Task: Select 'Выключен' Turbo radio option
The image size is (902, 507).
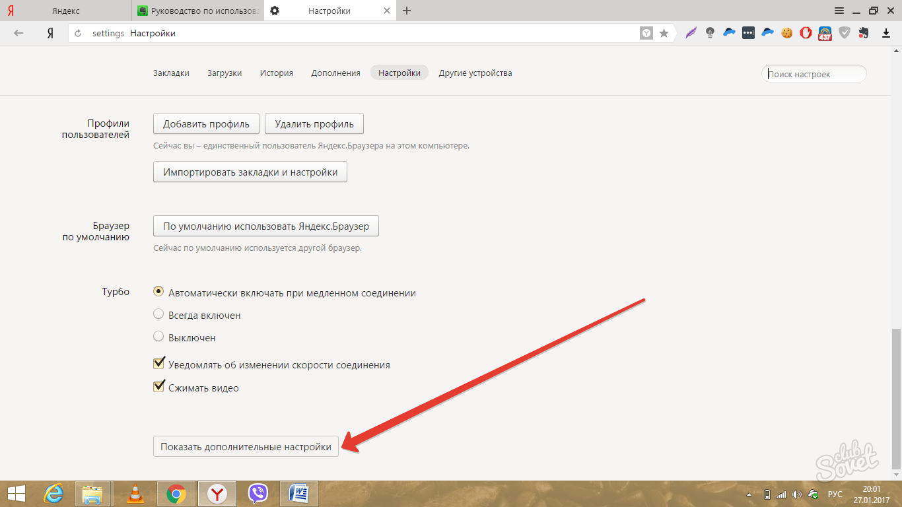Action: tap(158, 337)
